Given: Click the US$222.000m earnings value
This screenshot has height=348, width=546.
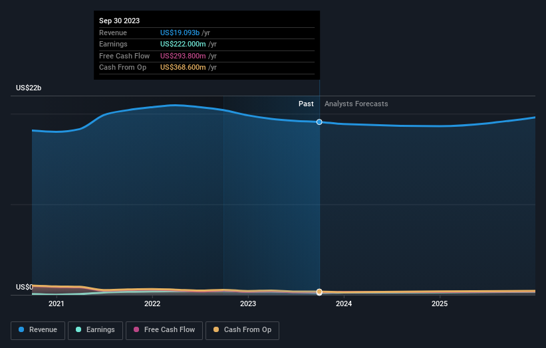Looking at the screenshot, I should pyautogui.click(x=183, y=44).
